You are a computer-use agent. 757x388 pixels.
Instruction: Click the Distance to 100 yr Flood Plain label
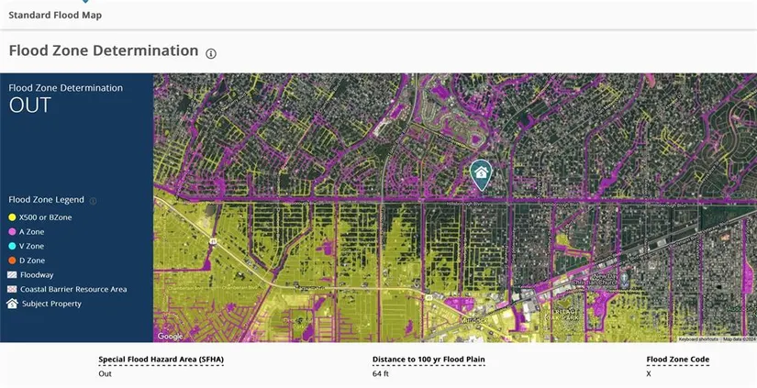(429, 360)
